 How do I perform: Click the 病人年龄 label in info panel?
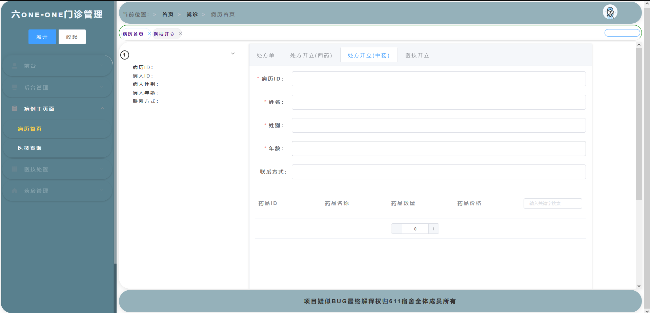coord(145,93)
